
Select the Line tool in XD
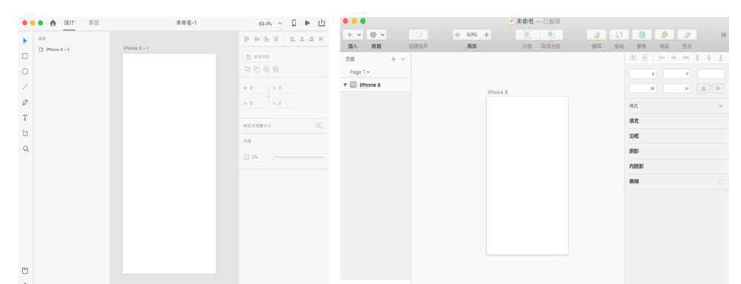[x=25, y=87]
